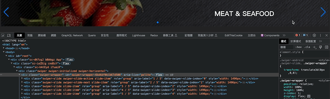330x99 pixels.
Task: Select the html lang="en" line
Action: click(15, 45)
